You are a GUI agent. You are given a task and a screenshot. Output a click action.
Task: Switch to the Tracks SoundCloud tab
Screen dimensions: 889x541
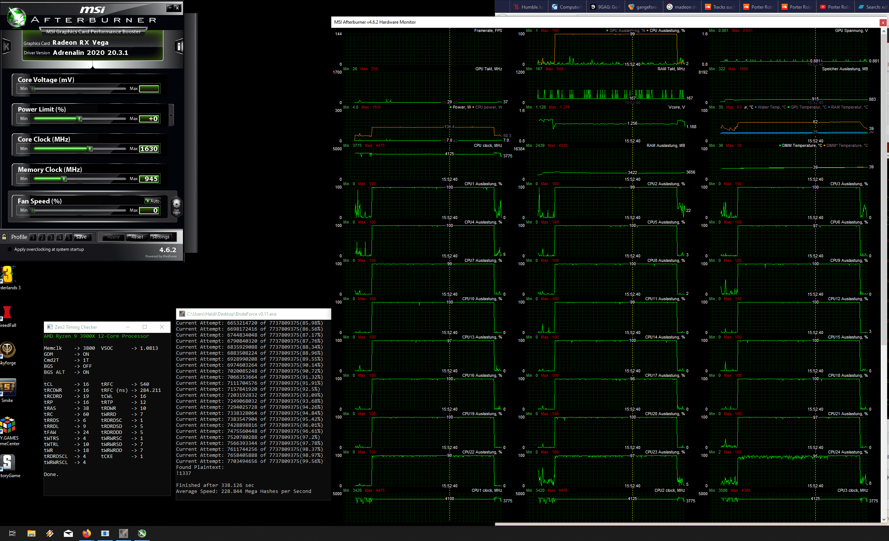pyautogui.click(x=720, y=7)
